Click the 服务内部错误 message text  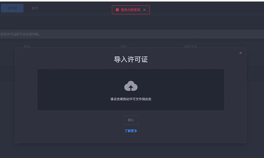(130, 10)
